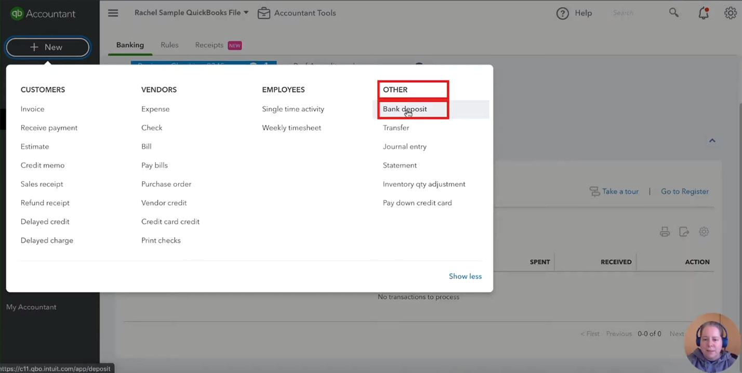Click the Go to Register link
This screenshot has height=373, width=742.
click(x=685, y=191)
